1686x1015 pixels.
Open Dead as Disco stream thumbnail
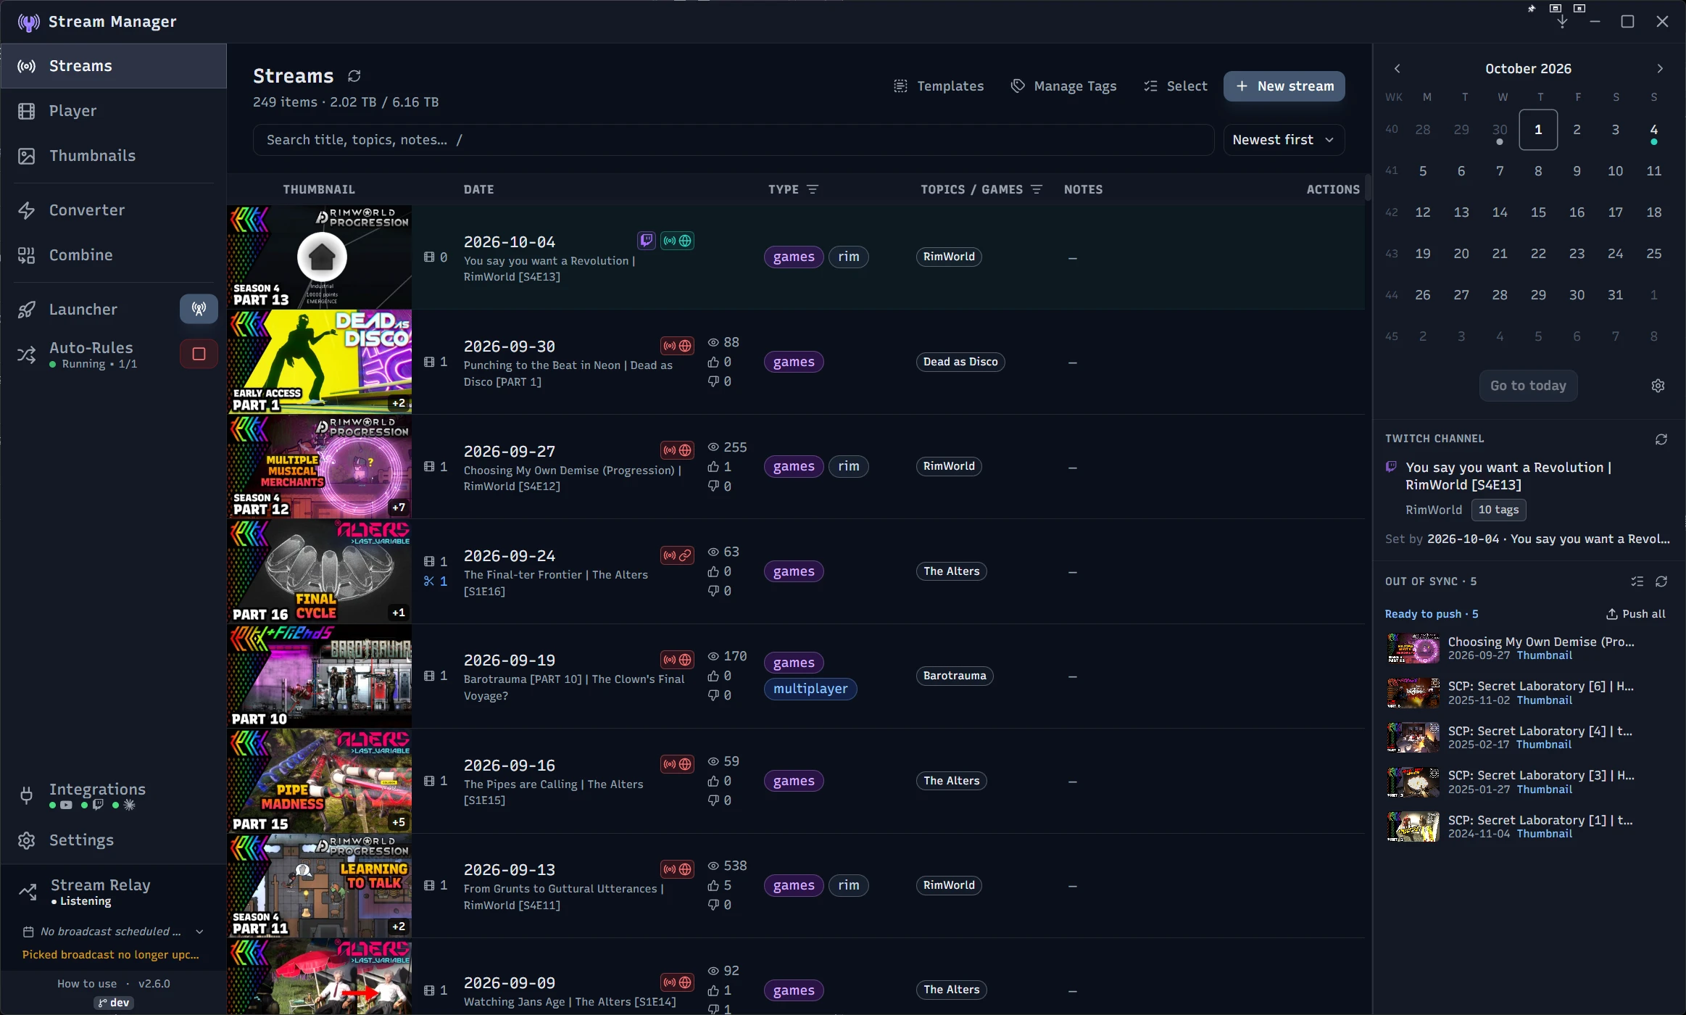(320, 362)
